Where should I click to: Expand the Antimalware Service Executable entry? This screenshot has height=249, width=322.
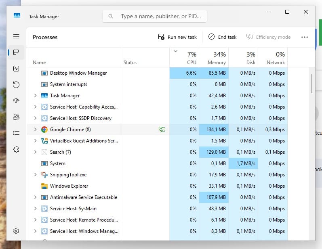(x=35, y=197)
